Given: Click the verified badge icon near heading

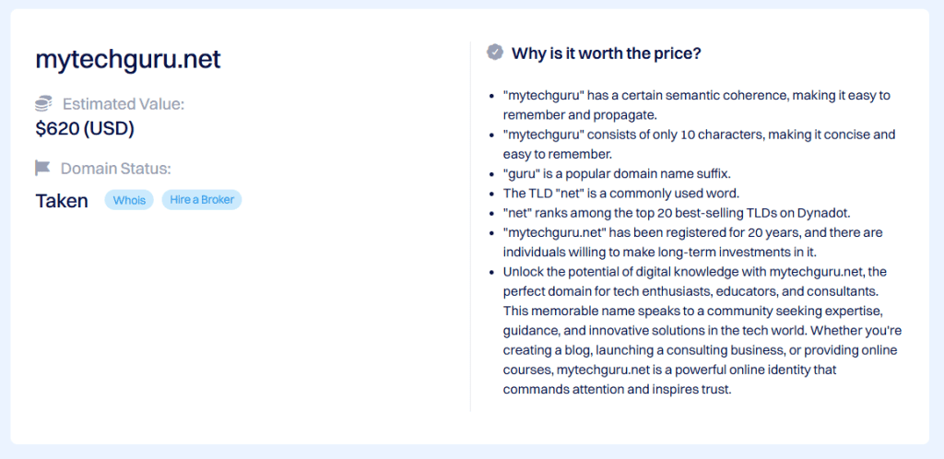Looking at the screenshot, I should 495,53.
